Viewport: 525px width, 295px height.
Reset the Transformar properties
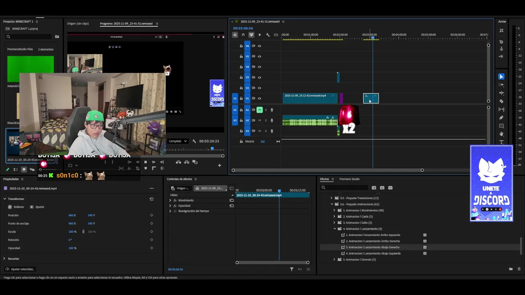(151, 199)
